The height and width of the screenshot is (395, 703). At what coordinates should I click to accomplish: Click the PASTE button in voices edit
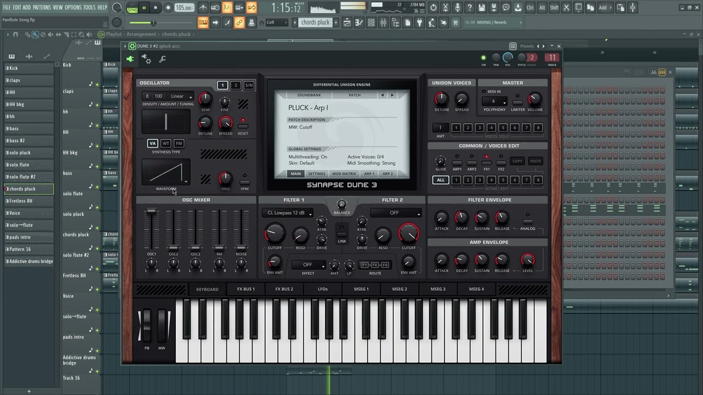click(535, 161)
